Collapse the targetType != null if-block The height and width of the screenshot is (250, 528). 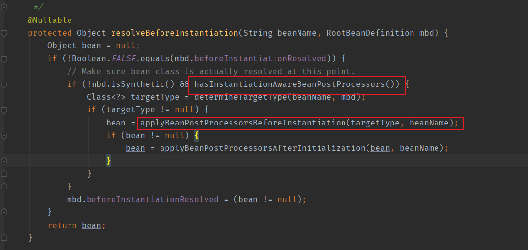pyautogui.click(x=4, y=110)
